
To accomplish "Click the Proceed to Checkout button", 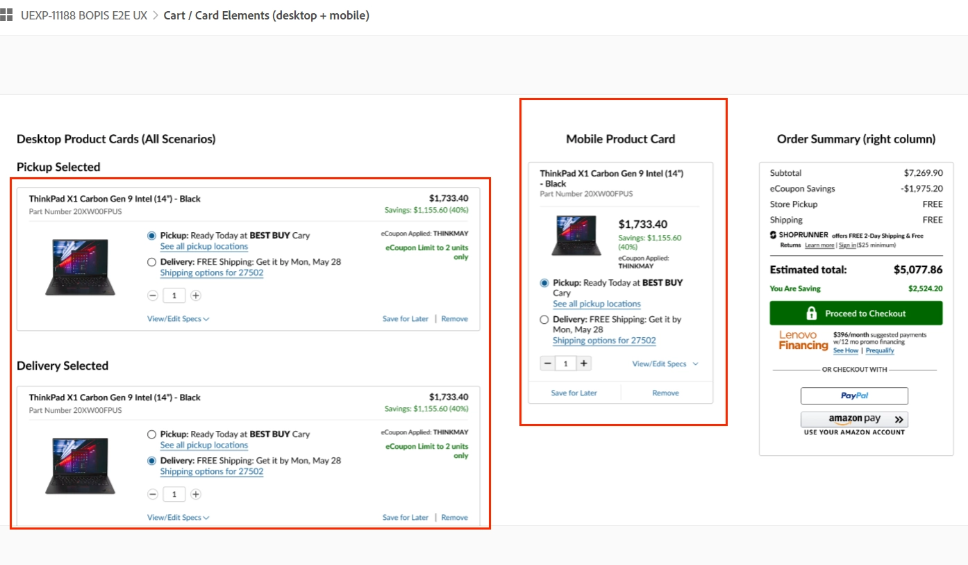I will (856, 313).
